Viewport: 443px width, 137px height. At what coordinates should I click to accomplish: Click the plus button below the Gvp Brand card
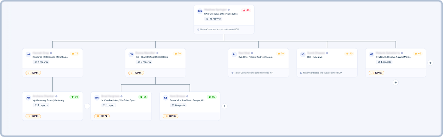396,83
